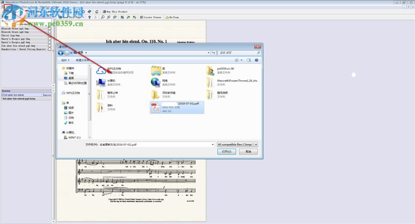Select the Warcraft3FrozenThrone1.26_chs folder
Image resolution: width=415 pixels, height=224 pixels.
point(232,82)
